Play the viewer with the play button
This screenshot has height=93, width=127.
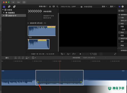80,54
